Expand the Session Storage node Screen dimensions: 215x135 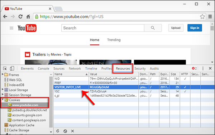[3, 94]
